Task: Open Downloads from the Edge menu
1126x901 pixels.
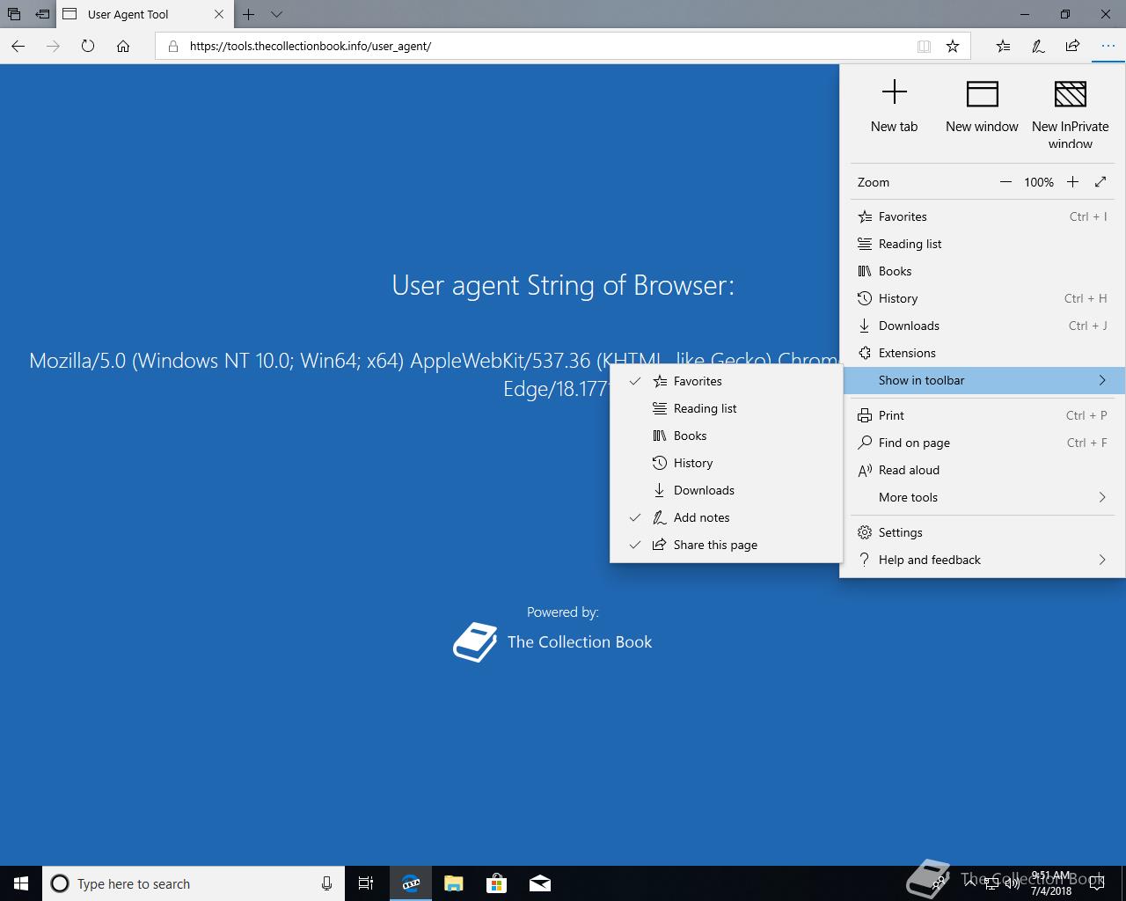Action: tap(983, 326)
